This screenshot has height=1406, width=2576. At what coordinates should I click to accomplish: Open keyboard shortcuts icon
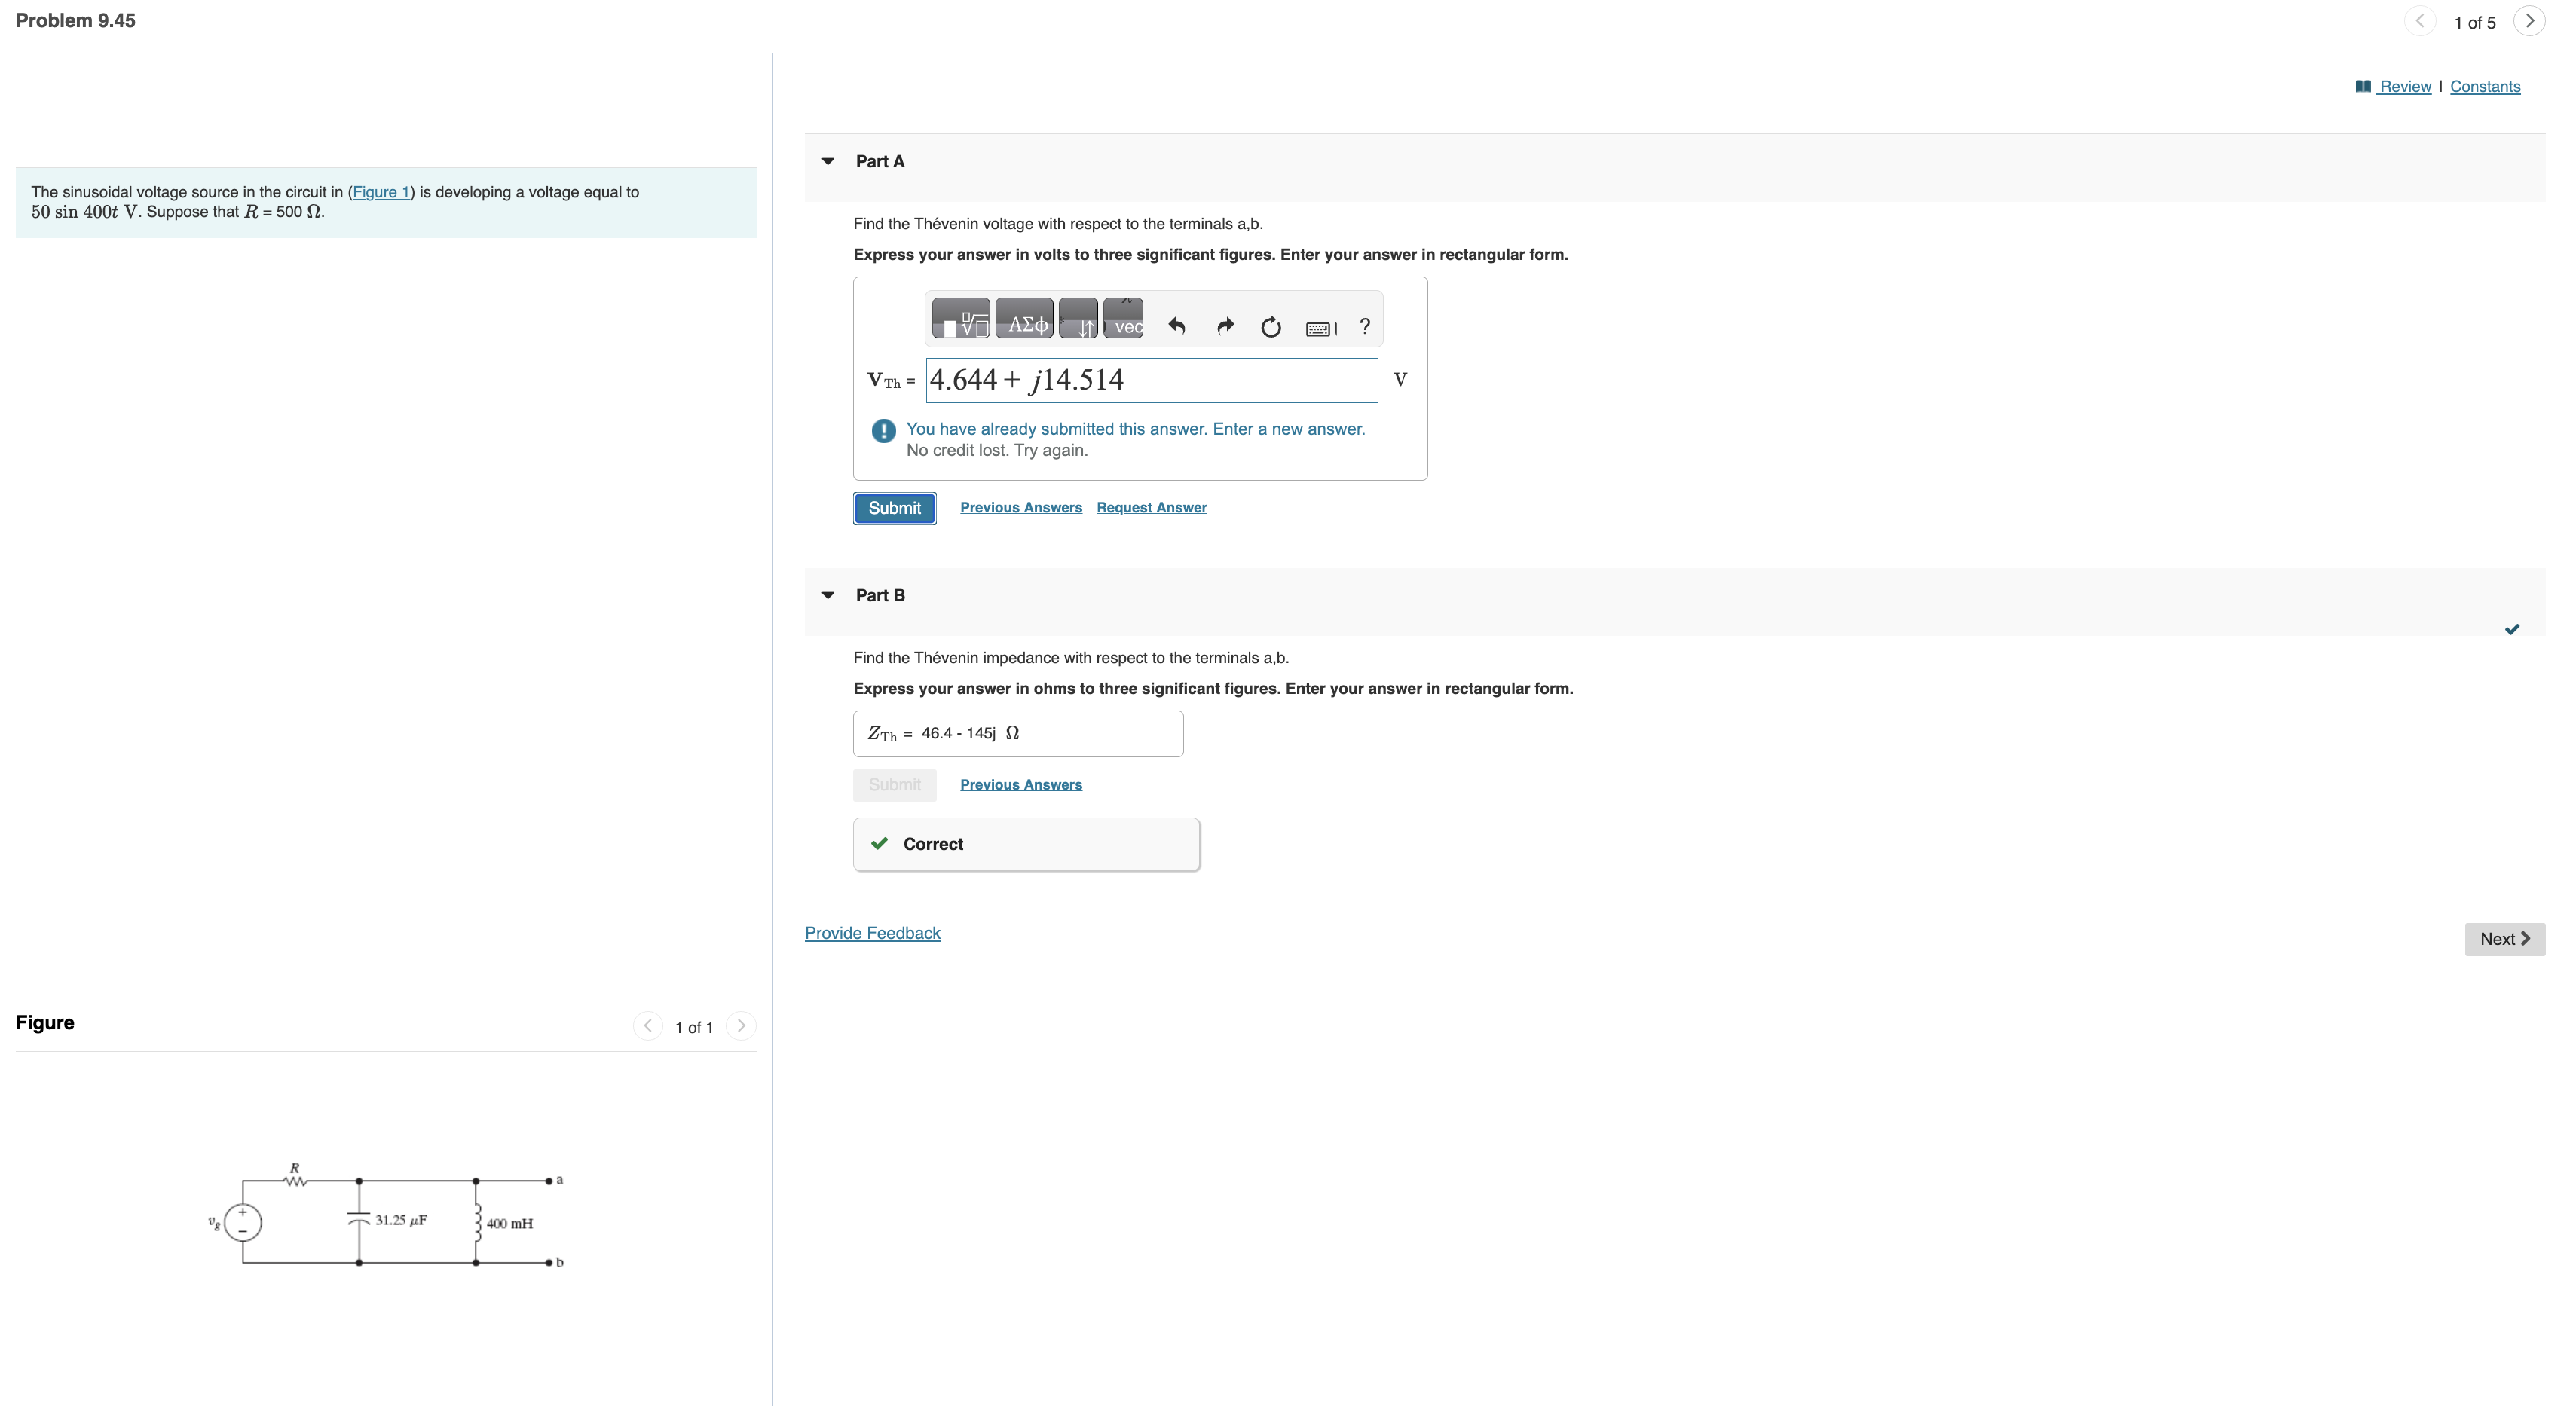(1321, 328)
